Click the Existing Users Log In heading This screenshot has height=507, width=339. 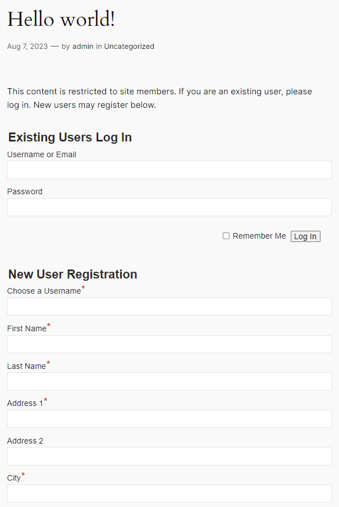pos(70,138)
